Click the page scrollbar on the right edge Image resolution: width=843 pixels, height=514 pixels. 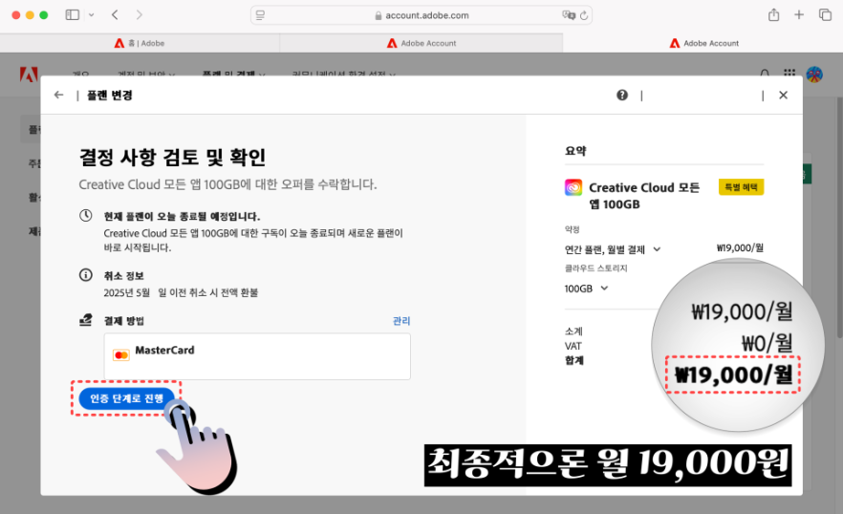[x=839, y=218]
